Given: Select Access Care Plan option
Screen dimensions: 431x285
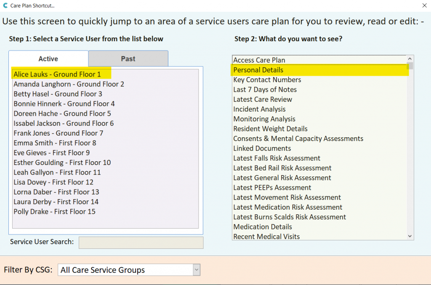Looking at the screenshot, I should click(259, 60).
